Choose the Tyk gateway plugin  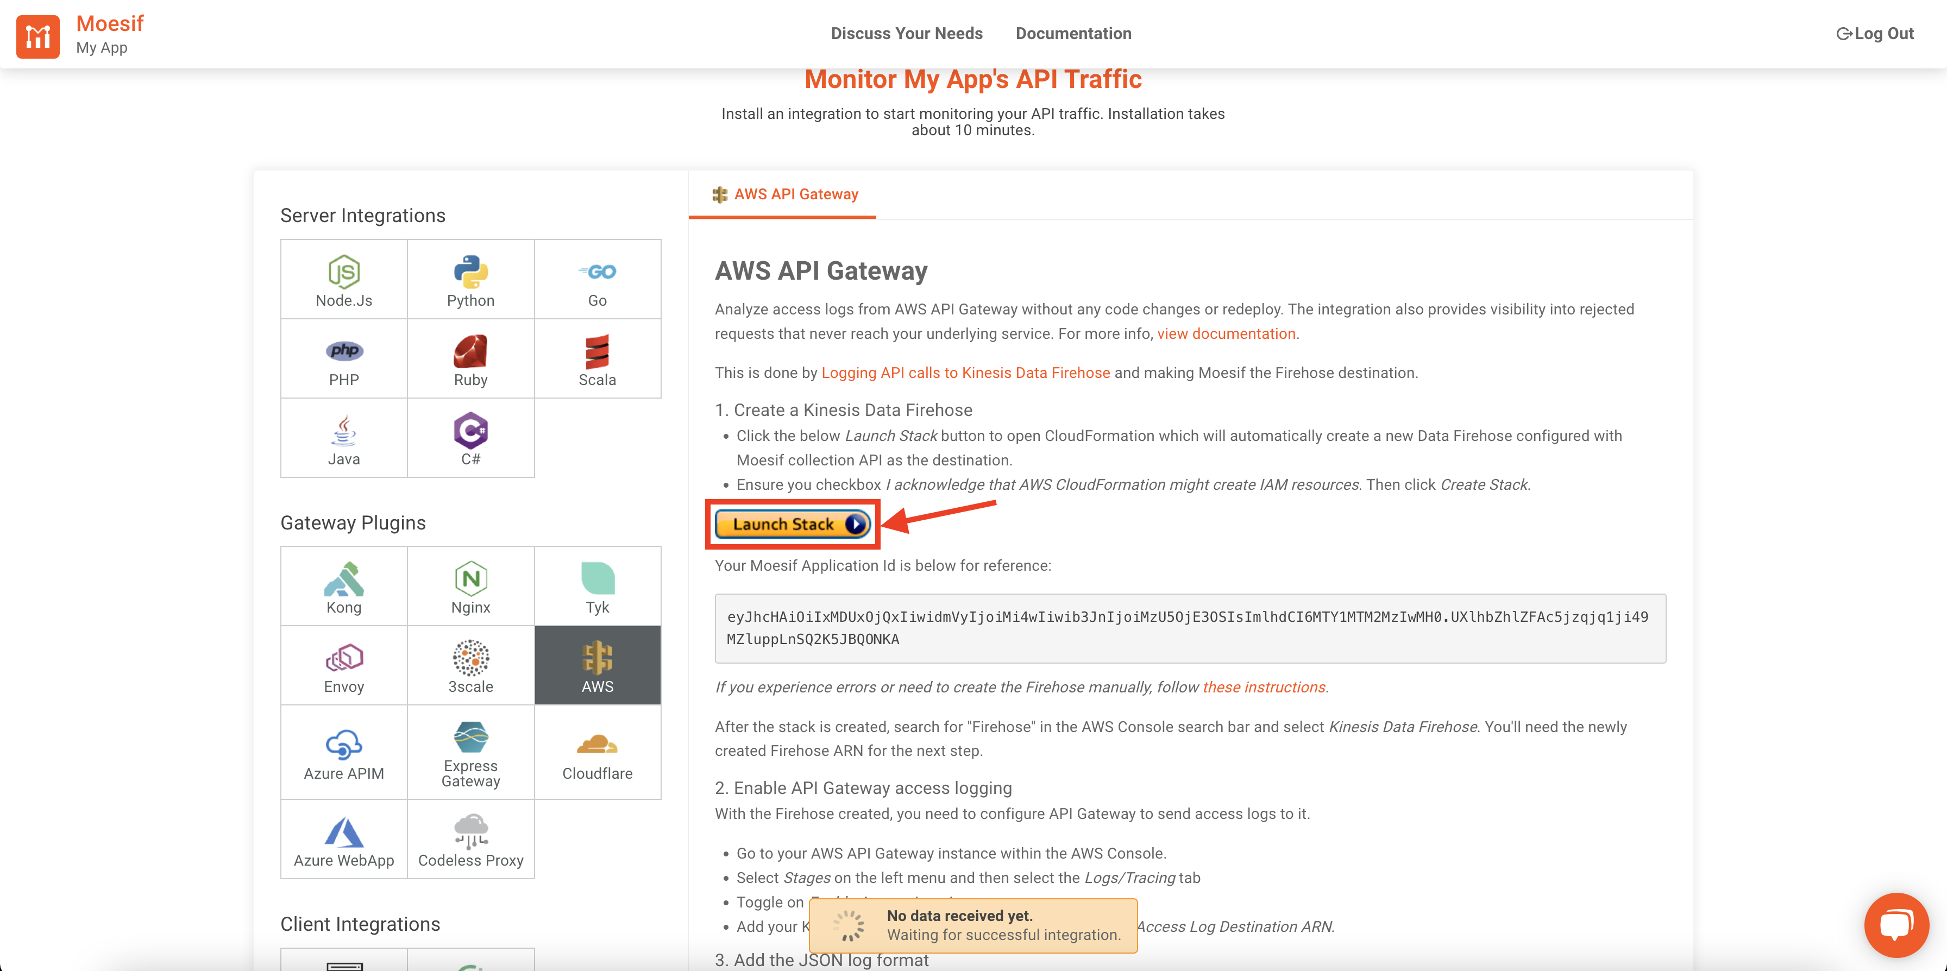[597, 585]
